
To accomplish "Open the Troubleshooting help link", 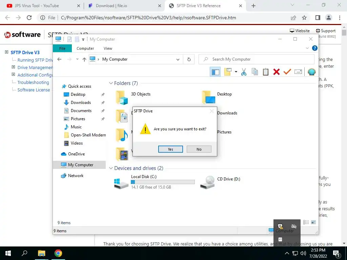I will [33, 83].
